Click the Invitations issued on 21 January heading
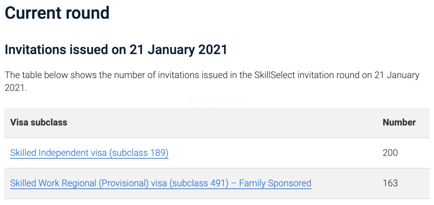The image size is (434, 205). tap(116, 50)
